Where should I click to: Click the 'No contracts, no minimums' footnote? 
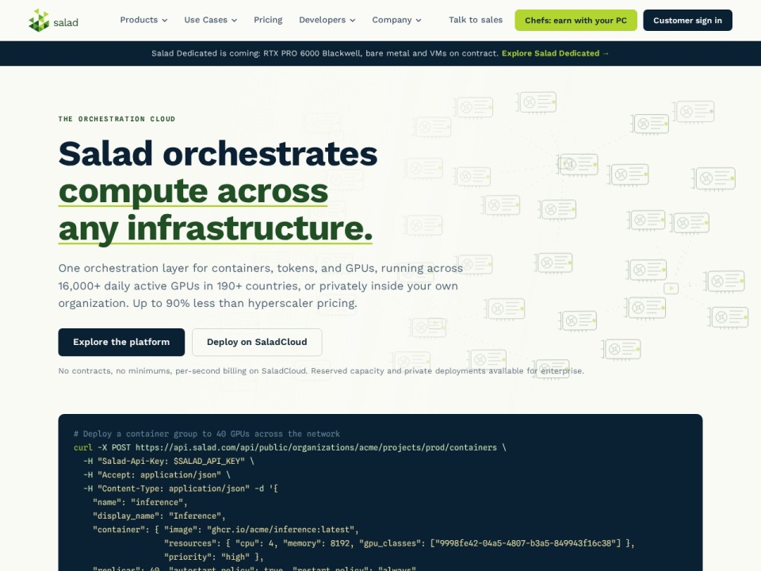321,371
